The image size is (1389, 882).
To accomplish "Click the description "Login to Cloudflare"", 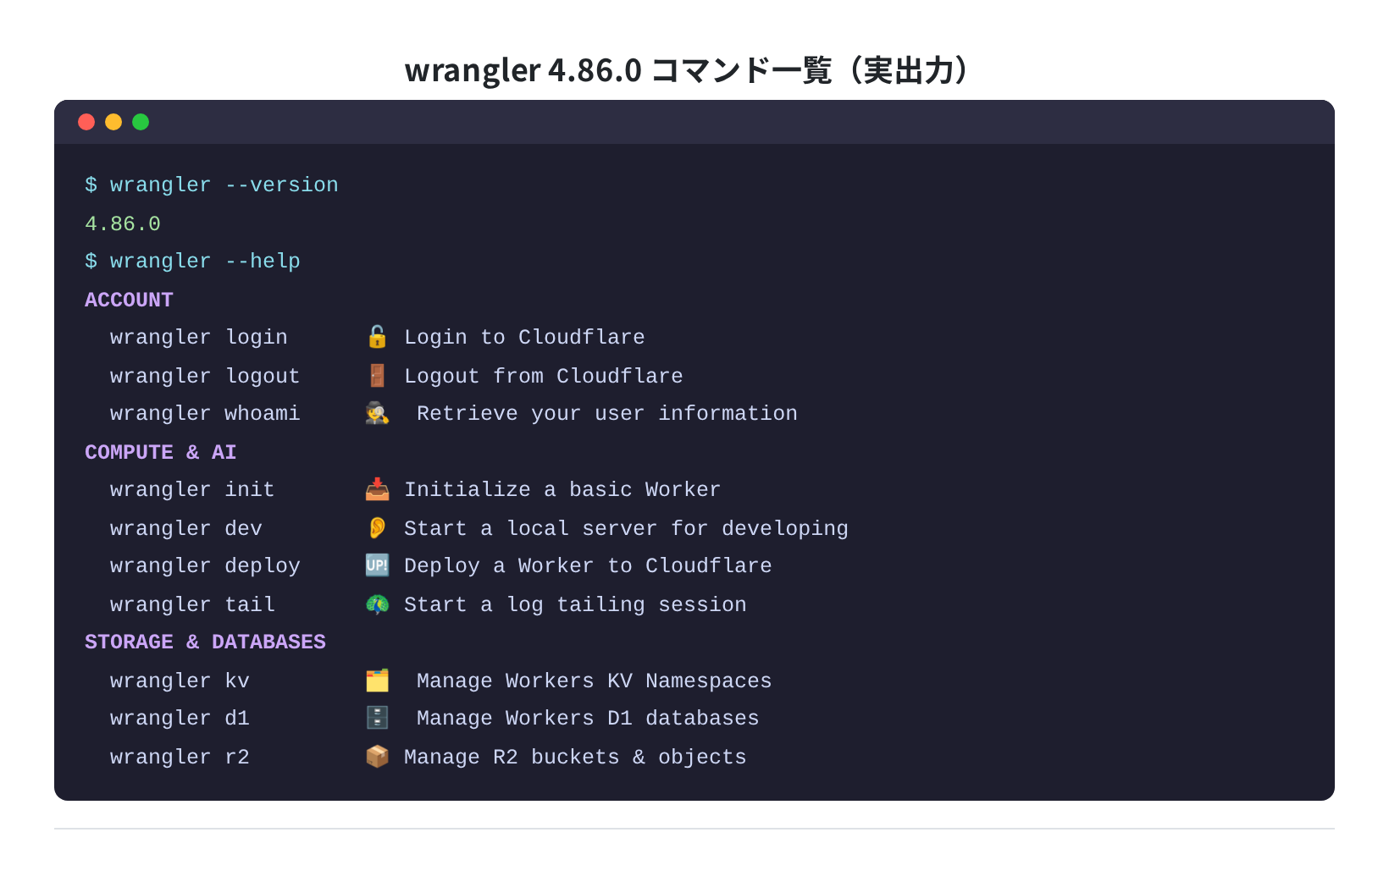I will click(x=524, y=337).
